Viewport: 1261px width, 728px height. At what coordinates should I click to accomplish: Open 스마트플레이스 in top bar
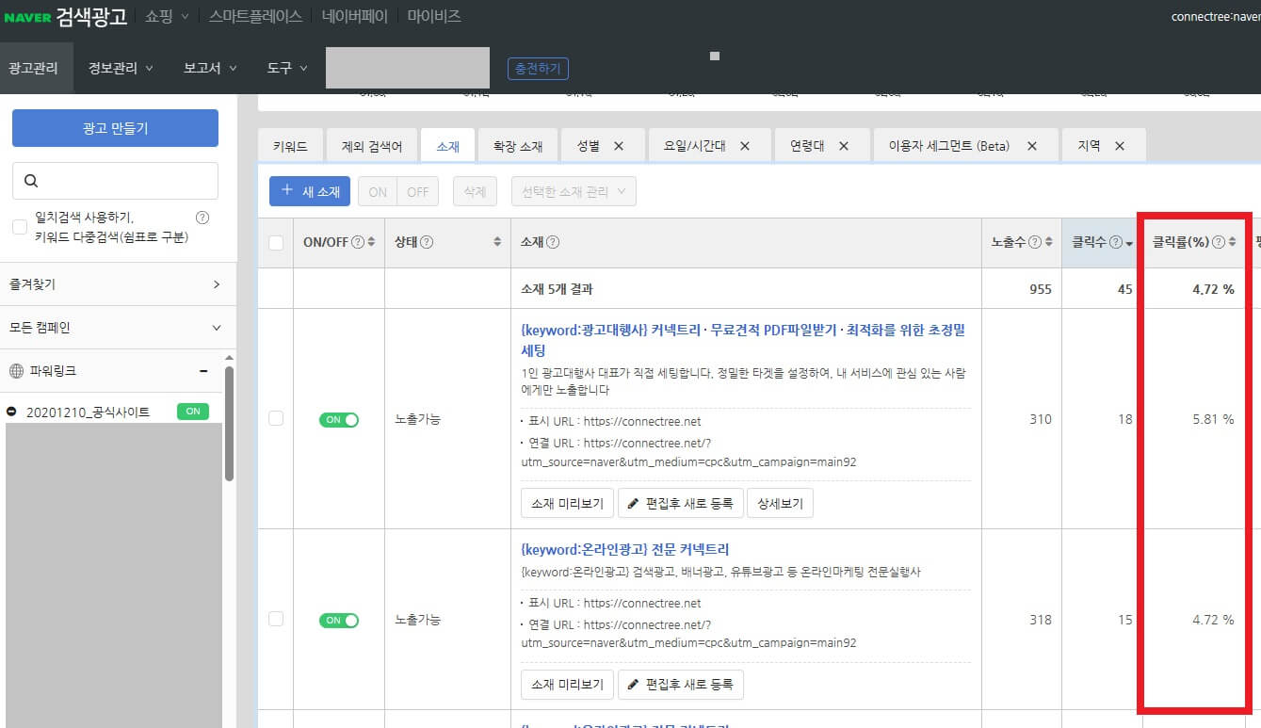tap(256, 16)
